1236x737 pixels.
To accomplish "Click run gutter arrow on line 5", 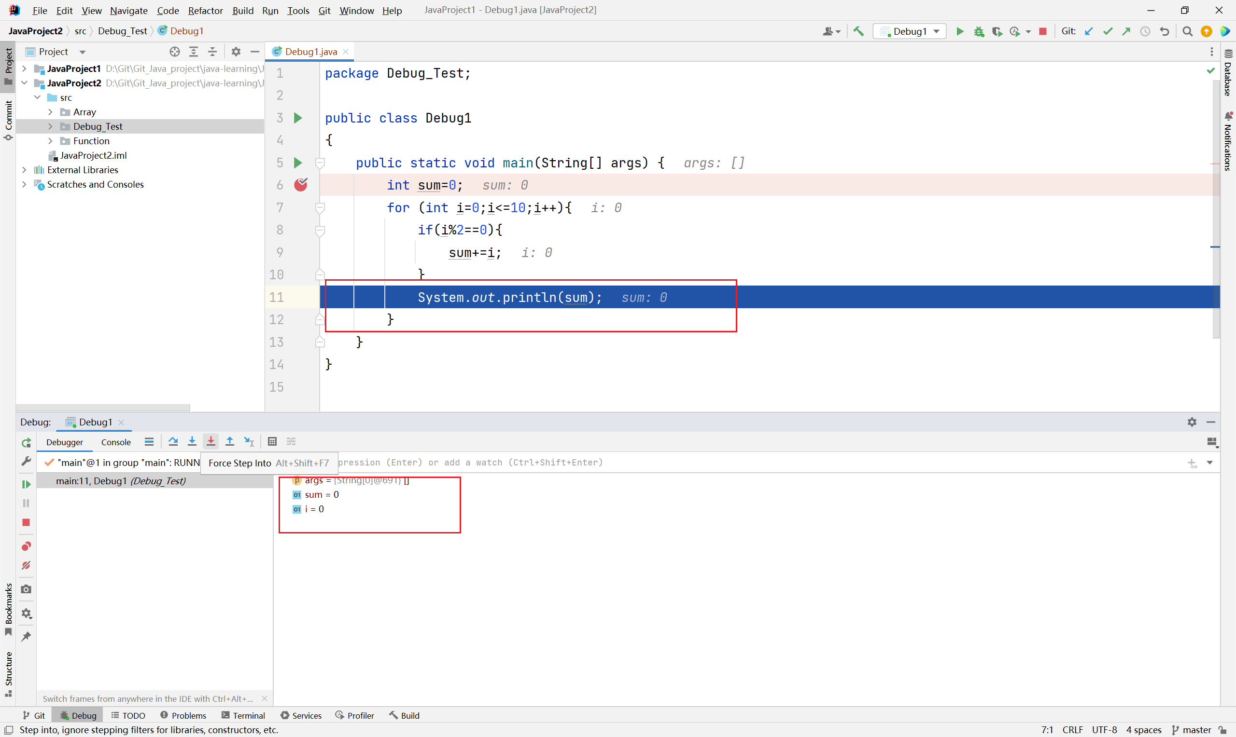I will (298, 163).
